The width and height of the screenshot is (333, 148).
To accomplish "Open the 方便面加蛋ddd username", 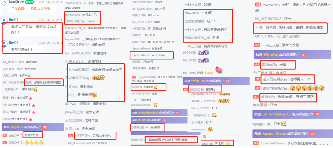I will point(139,127).
